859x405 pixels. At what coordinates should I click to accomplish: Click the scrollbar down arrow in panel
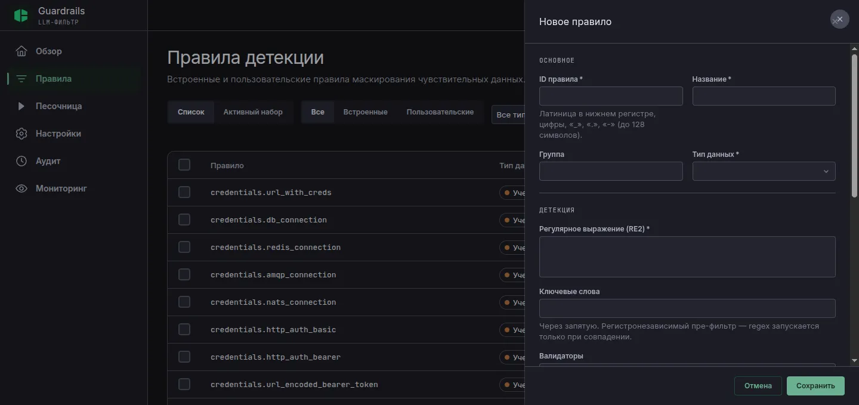854,360
